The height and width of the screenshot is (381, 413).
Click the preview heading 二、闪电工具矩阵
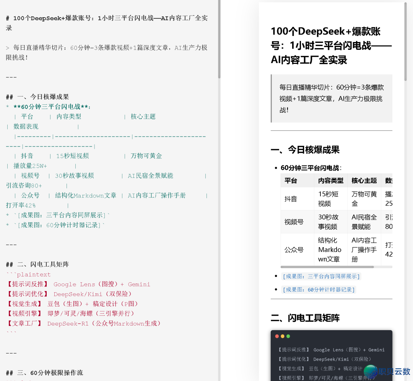point(305,318)
